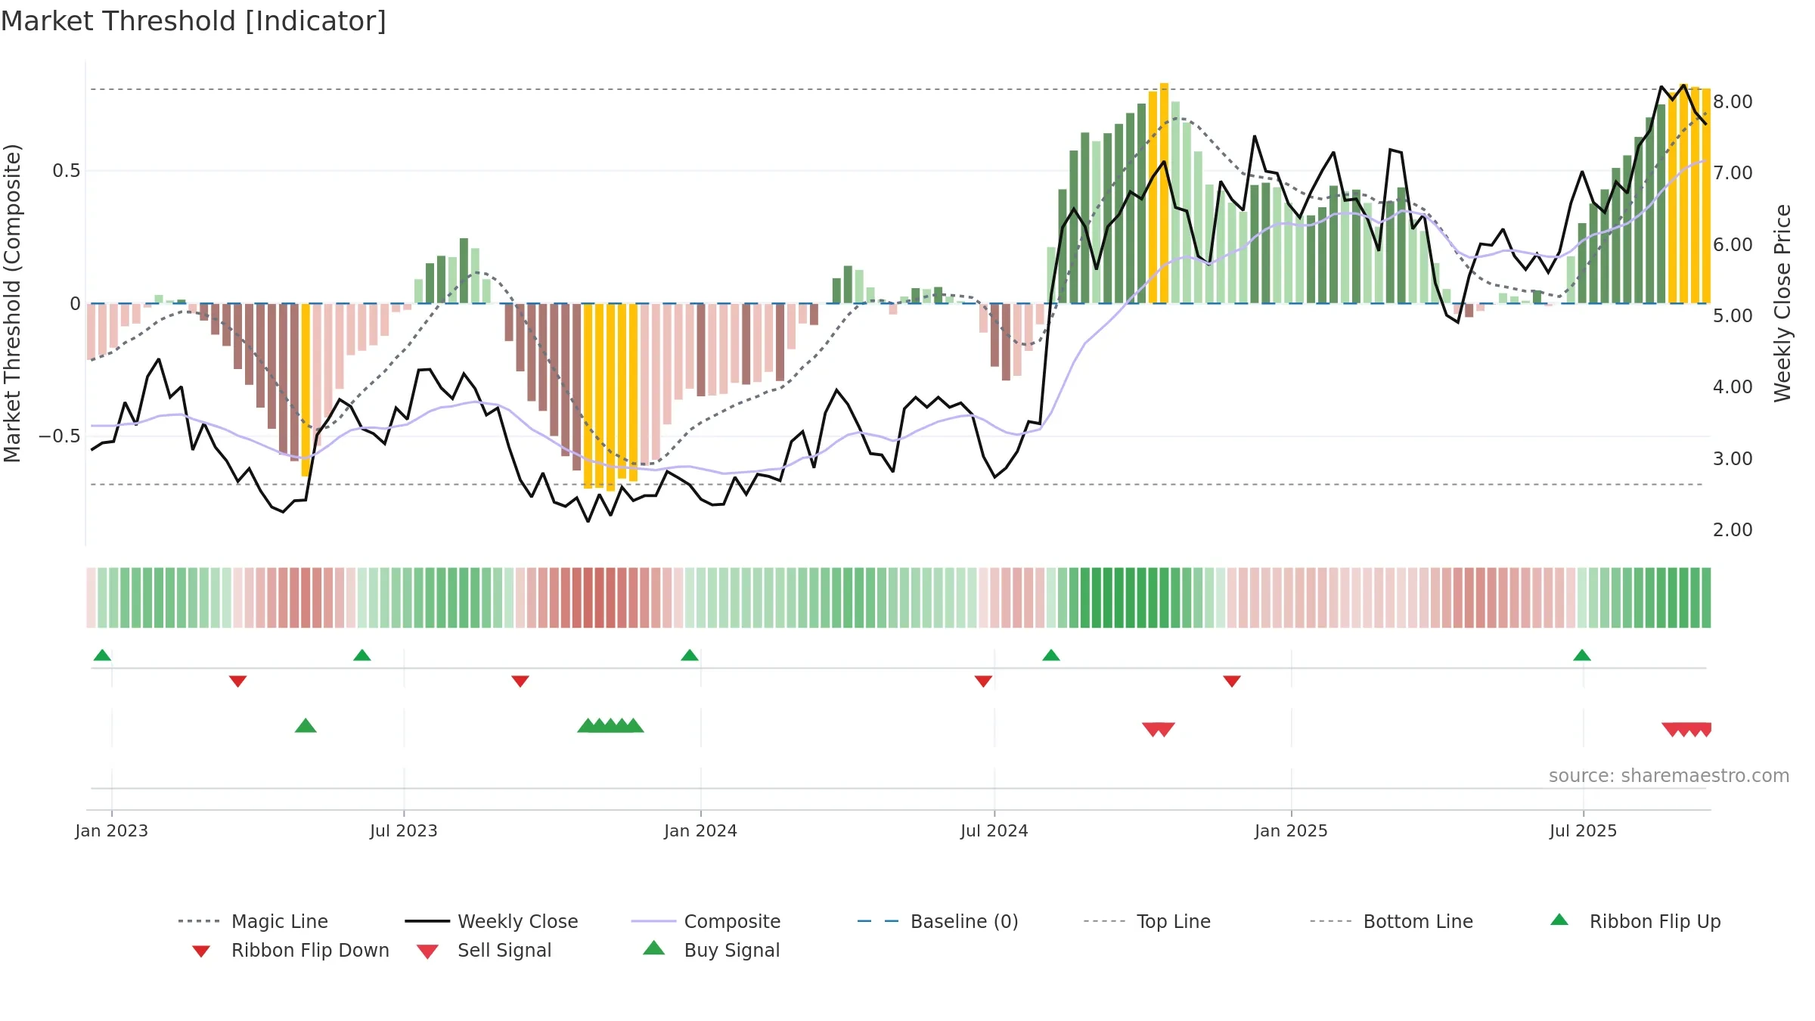Click the −0.5 composite axis tick label
Image resolution: width=1815 pixels, height=1021 pixels.
pyautogui.click(x=60, y=436)
